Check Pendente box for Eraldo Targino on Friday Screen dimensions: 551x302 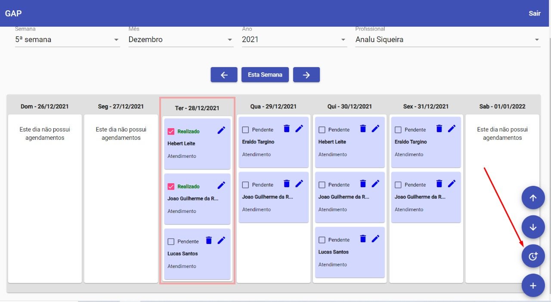[398, 130]
